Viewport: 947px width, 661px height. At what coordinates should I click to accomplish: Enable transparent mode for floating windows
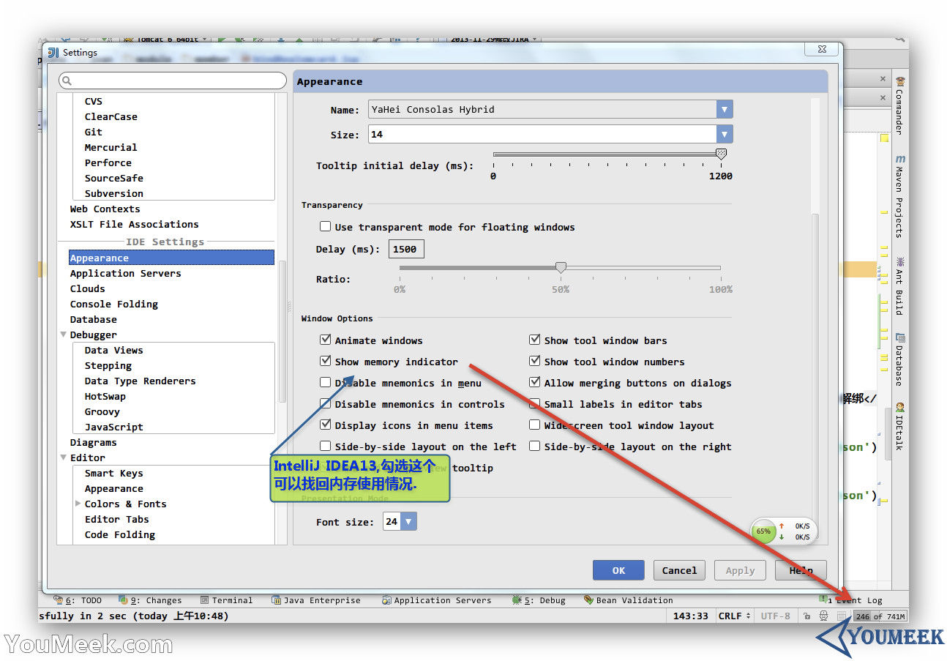coord(326,227)
